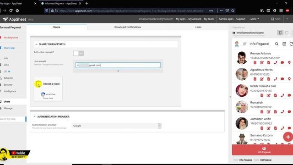Edit Remon Antonio record with pencil icon

[x=261, y=62]
